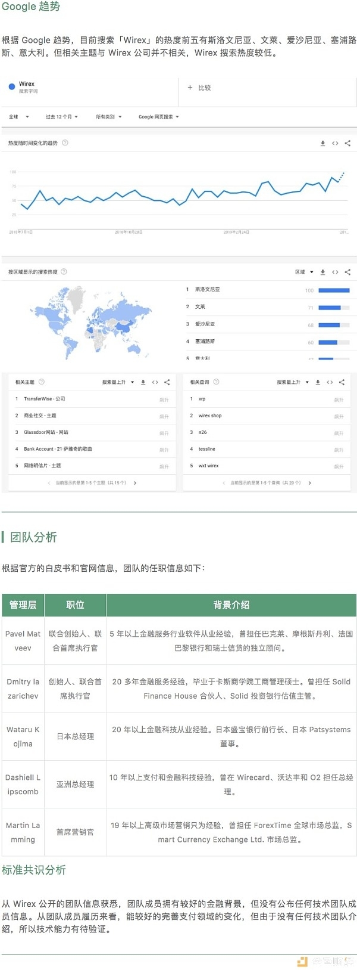
Task: Download the regional search interest data
Action: [x=322, y=272]
